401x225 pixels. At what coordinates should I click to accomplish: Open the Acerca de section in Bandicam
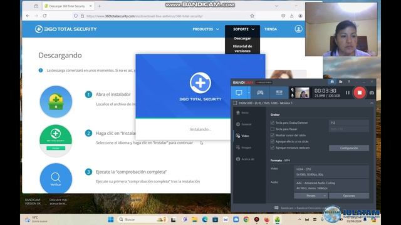tap(245, 159)
